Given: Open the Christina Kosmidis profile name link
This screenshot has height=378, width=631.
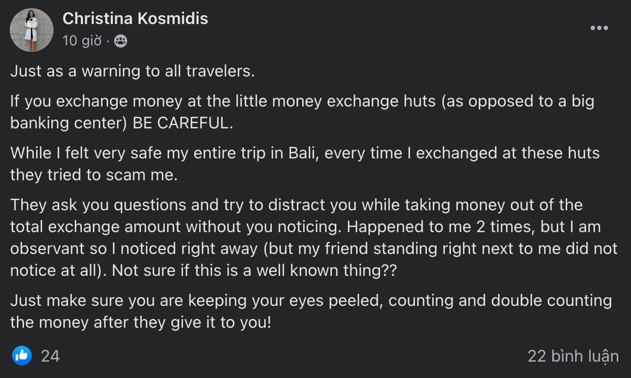Looking at the screenshot, I should (135, 19).
